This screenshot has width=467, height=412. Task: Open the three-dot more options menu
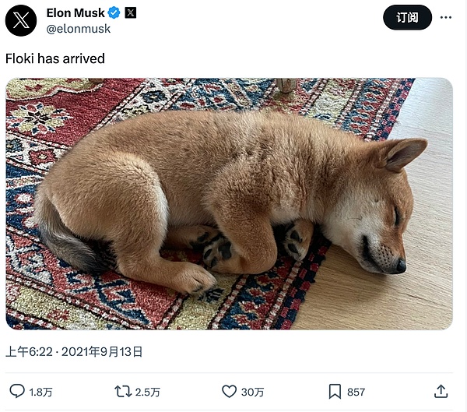[444, 17]
